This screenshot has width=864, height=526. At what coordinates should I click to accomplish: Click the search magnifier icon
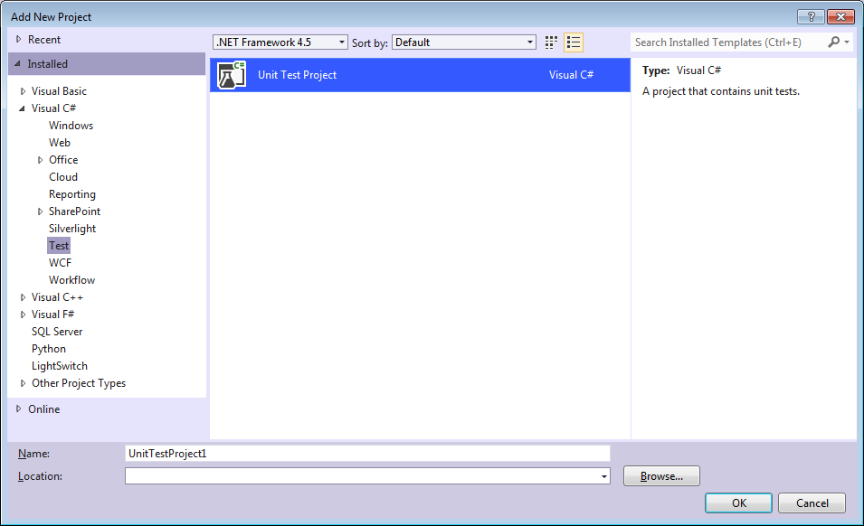[x=834, y=42]
